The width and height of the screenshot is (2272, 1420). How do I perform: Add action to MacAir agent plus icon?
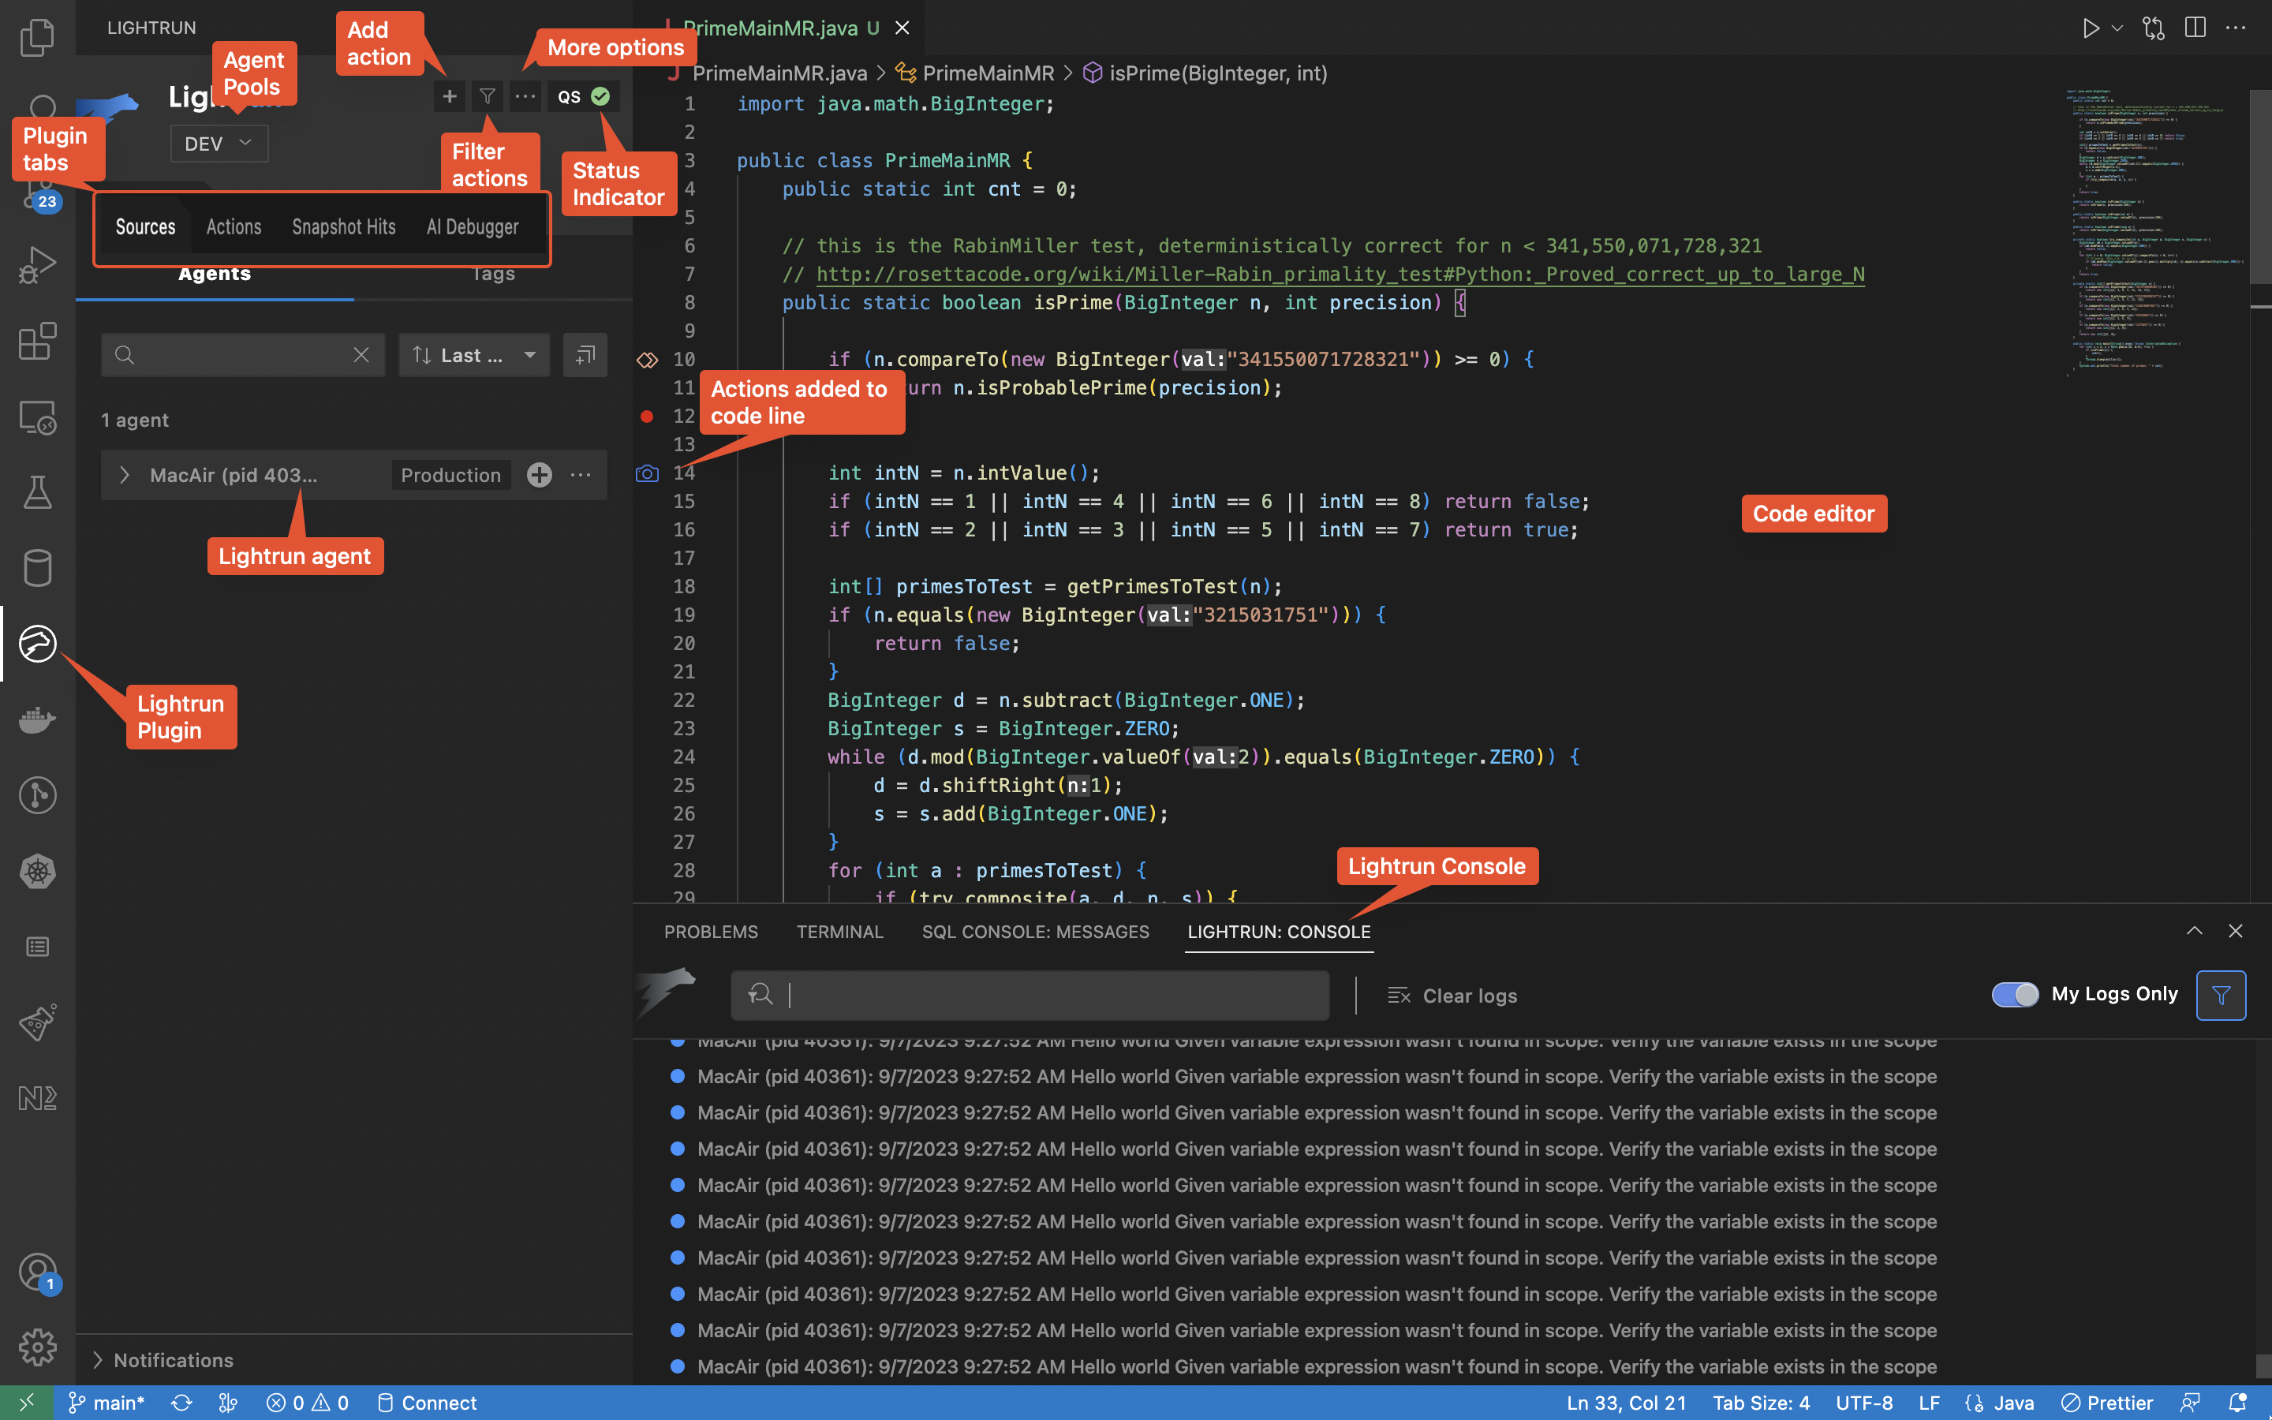[x=539, y=475]
